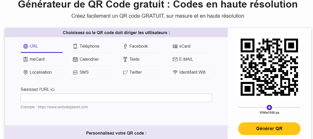Focus the URL input field
The height and width of the screenshot is (139, 313).
(x=116, y=98)
